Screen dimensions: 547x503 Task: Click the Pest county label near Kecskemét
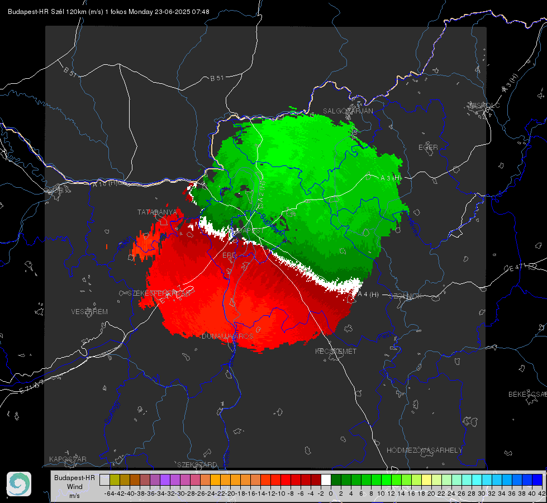(x=384, y=337)
